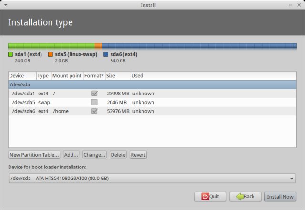Viewport: 305px width, 210px height.
Task: Click Install Now to begin installation
Action: pos(280,197)
